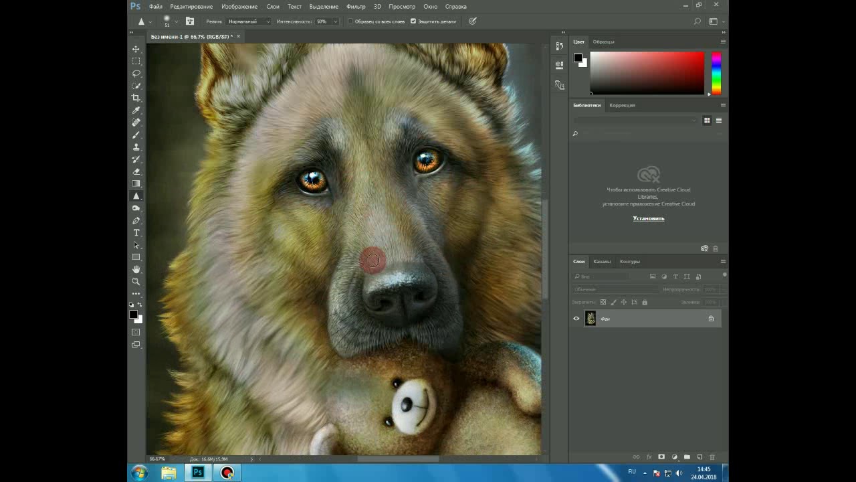The height and width of the screenshot is (482, 856).
Task: Open the Слои menu in menu bar
Action: (x=273, y=6)
